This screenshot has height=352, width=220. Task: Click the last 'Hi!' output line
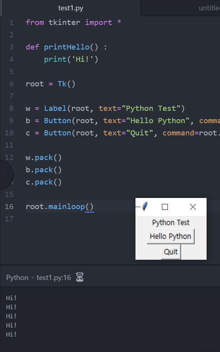11,334
